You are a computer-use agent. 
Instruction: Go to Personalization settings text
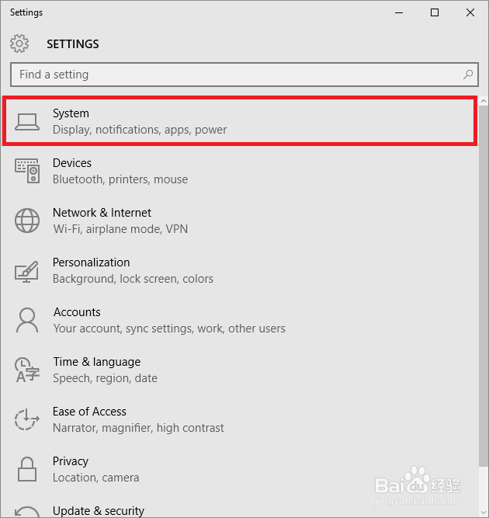pyautogui.click(x=91, y=262)
